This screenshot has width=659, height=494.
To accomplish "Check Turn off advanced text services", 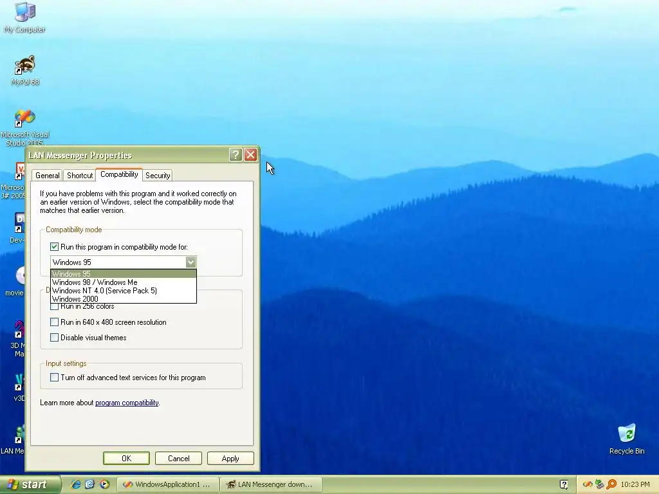I will tap(54, 377).
